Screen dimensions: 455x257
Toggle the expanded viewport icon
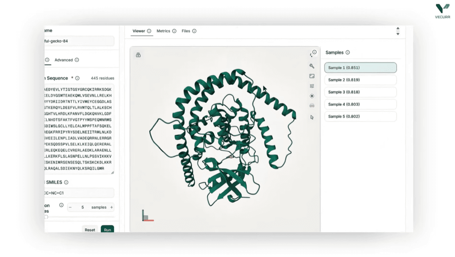(312, 76)
